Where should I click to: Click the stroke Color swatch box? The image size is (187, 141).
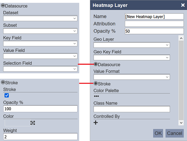[x=17, y=123]
